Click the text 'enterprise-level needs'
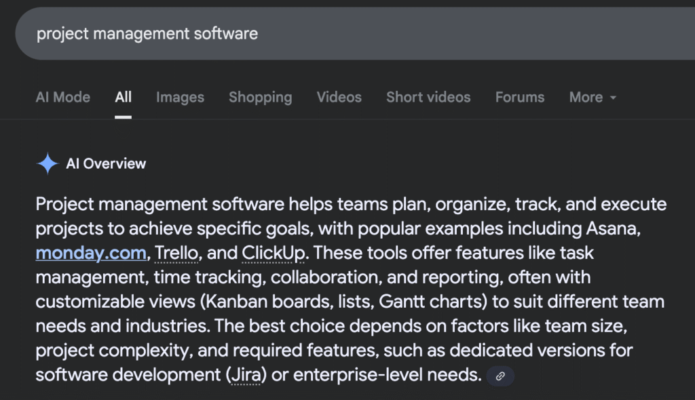 click(x=387, y=375)
